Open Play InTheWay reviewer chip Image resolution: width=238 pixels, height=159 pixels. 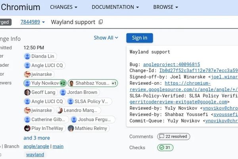[44, 128]
